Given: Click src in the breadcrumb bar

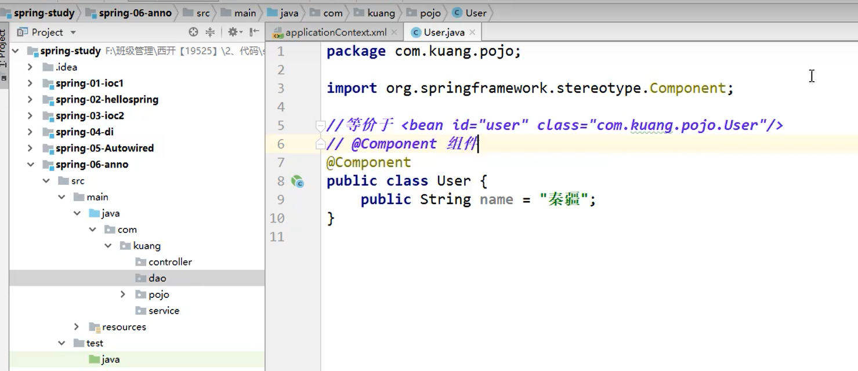Looking at the screenshot, I should (x=197, y=13).
